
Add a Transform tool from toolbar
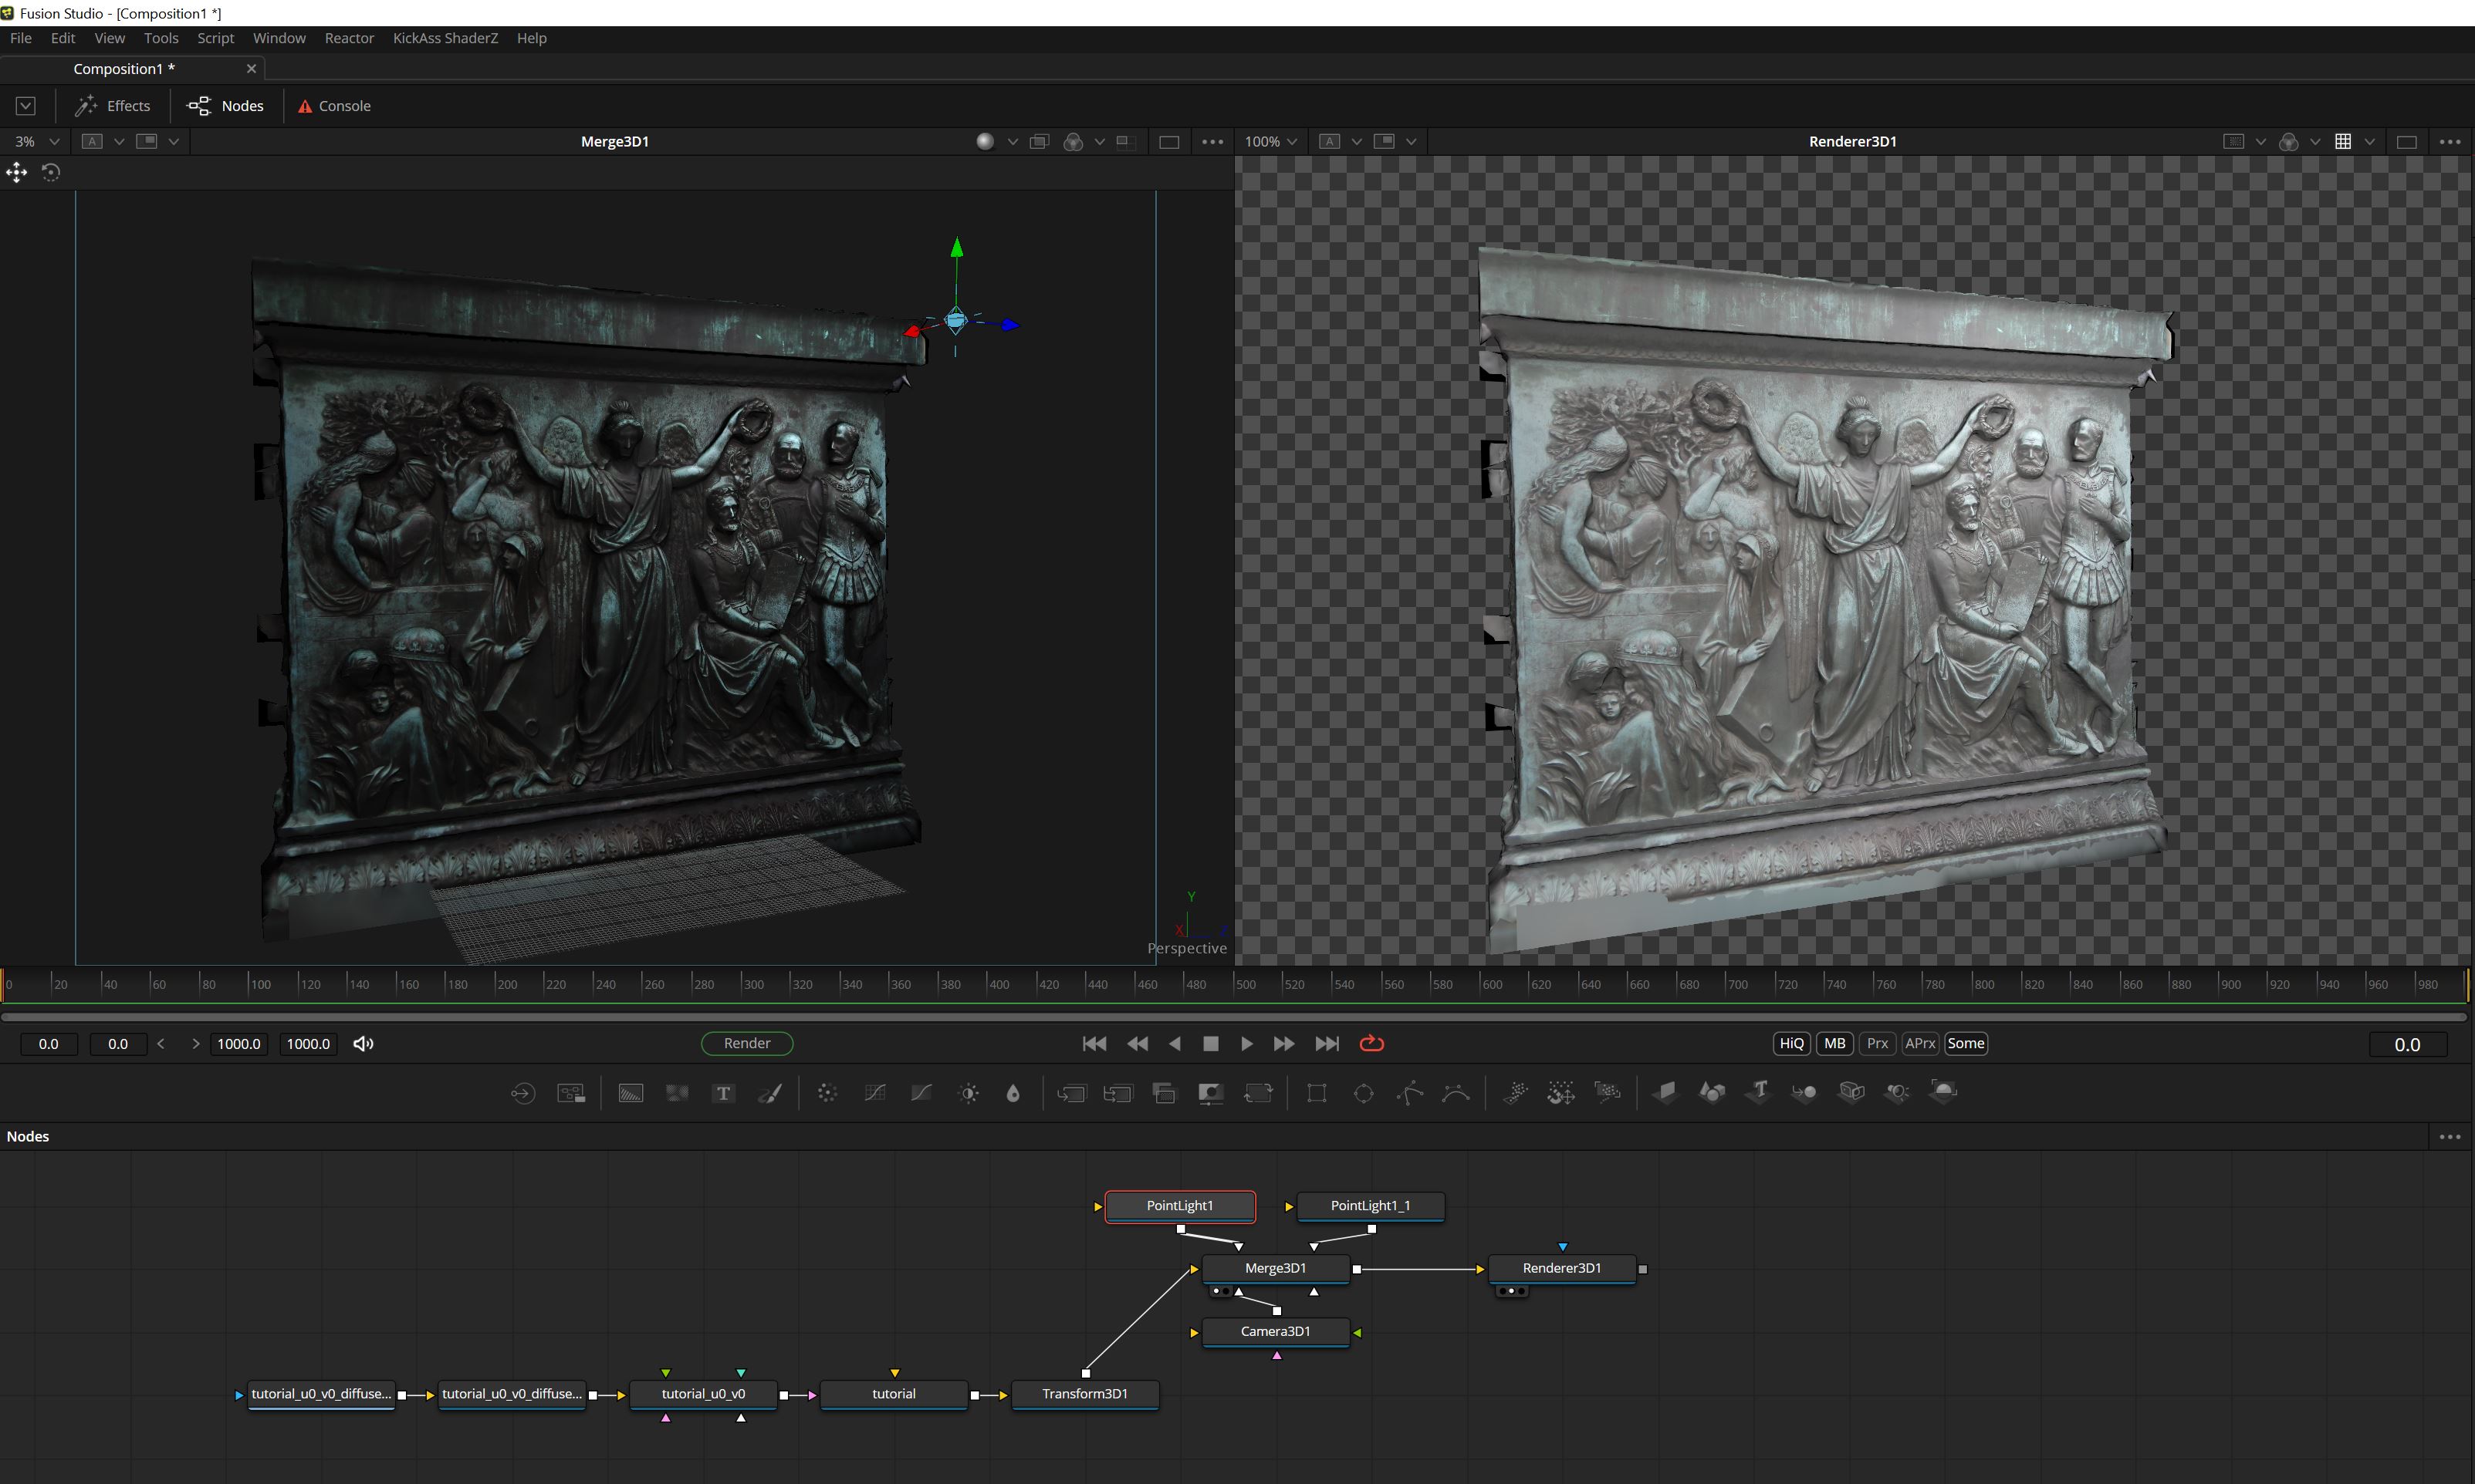point(1259,1093)
